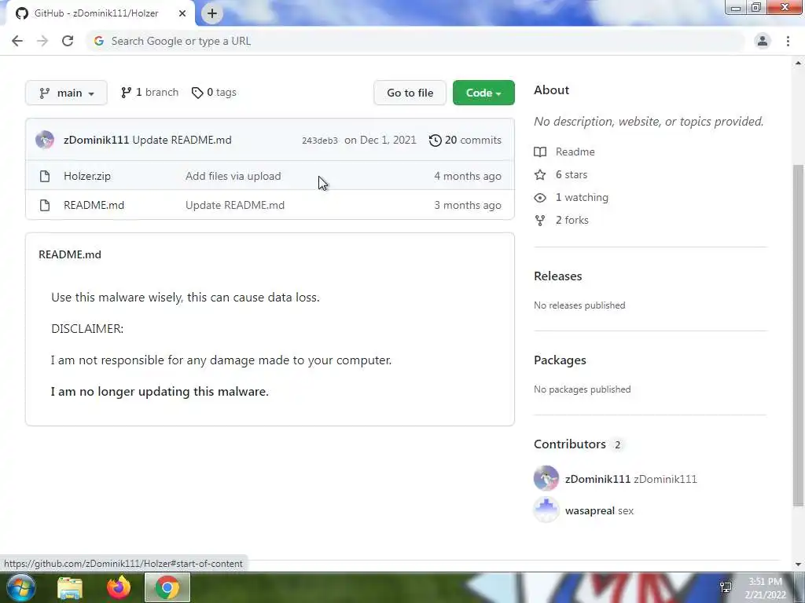This screenshot has width=805, height=603.
Task: Open the Packages heading link
Action: pyautogui.click(x=560, y=360)
